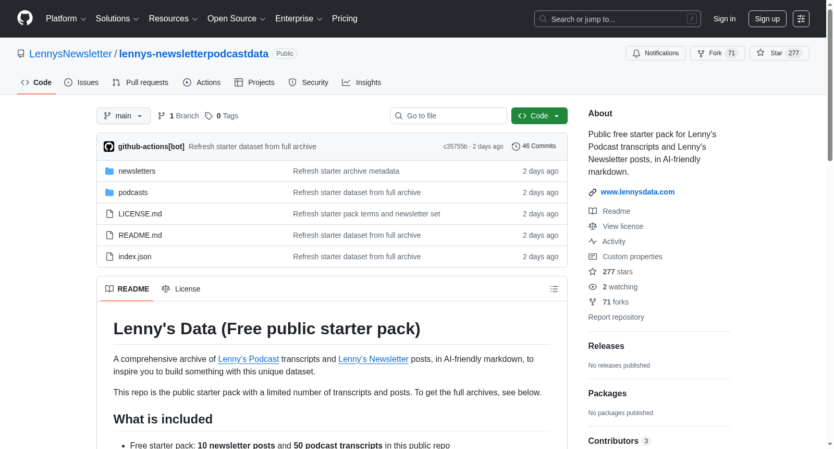834x449 pixels.
Task: Click the commit history clock icon
Action: pos(516,147)
